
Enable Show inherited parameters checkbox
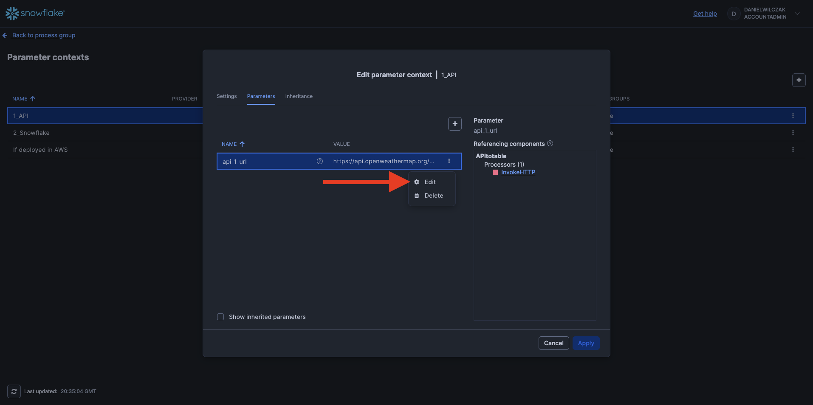coord(220,317)
